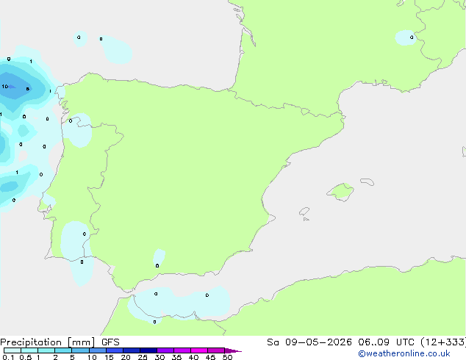This screenshot has height=360, width=466.
Task: Click the '45' legend scale label
Action: tap(210, 357)
